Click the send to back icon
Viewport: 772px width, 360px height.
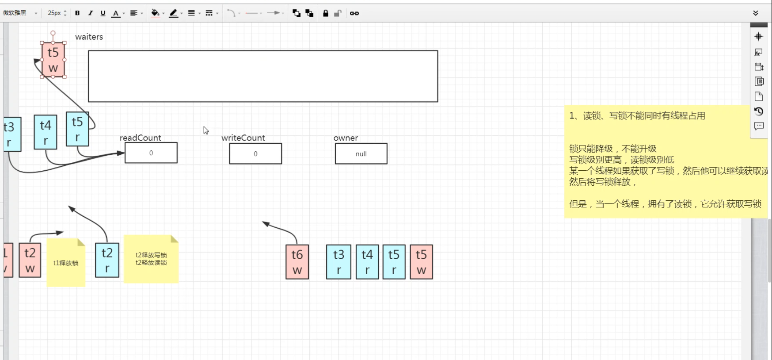309,13
